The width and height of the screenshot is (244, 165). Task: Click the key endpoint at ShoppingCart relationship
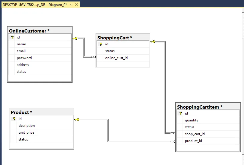[153, 41]
